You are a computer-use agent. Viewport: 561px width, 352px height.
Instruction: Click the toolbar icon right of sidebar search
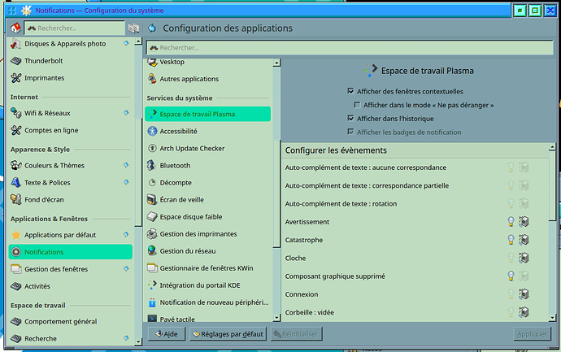(x=133, y=28)
